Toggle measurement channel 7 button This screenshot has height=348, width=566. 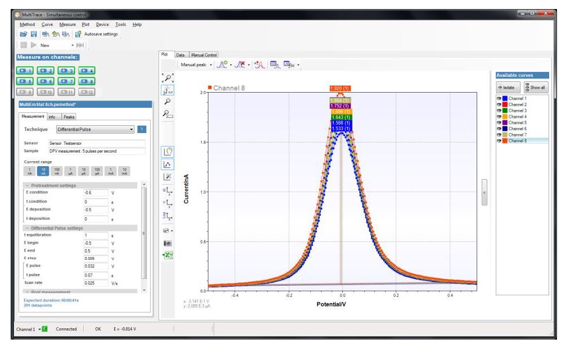click(66, 81)
